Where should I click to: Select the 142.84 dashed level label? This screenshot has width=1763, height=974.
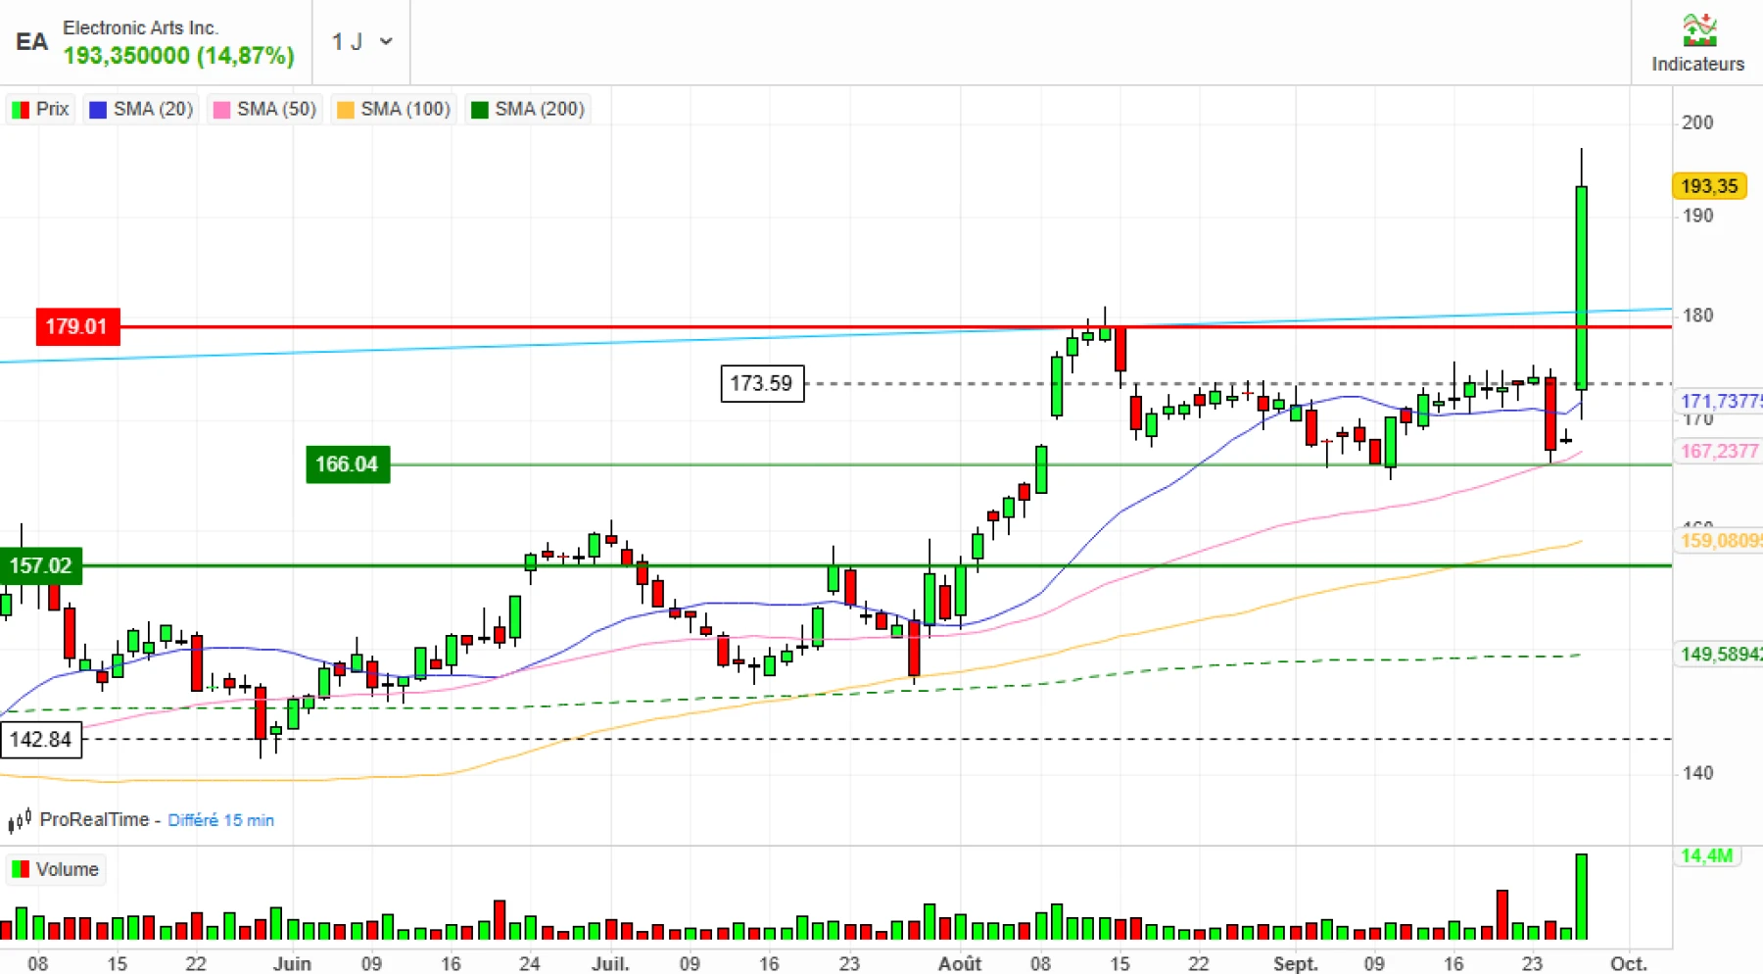coord(41,739)
